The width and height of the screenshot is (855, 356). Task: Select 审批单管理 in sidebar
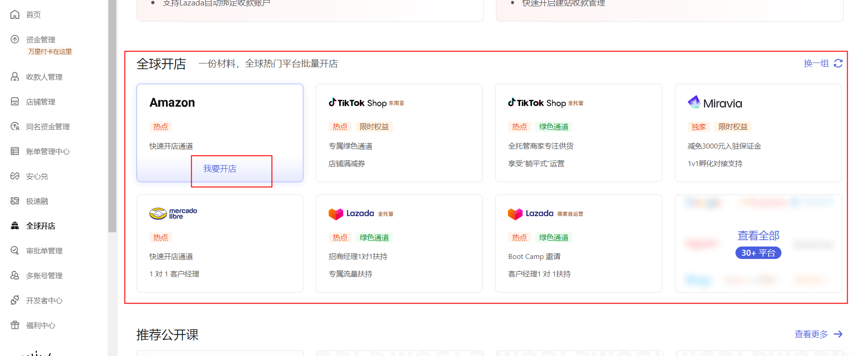[44, 251]
